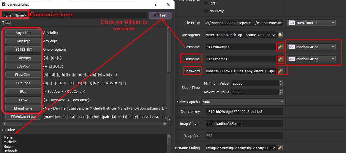
Task: Edit Password with the pencil icon
Action: (x=280, y=71)
